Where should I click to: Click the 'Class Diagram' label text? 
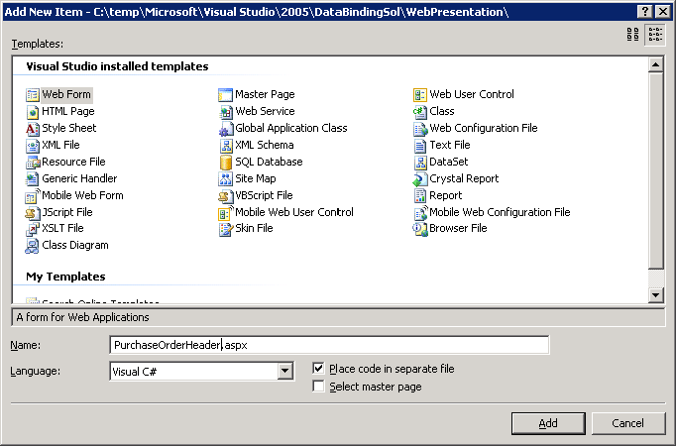coord(75,245)
